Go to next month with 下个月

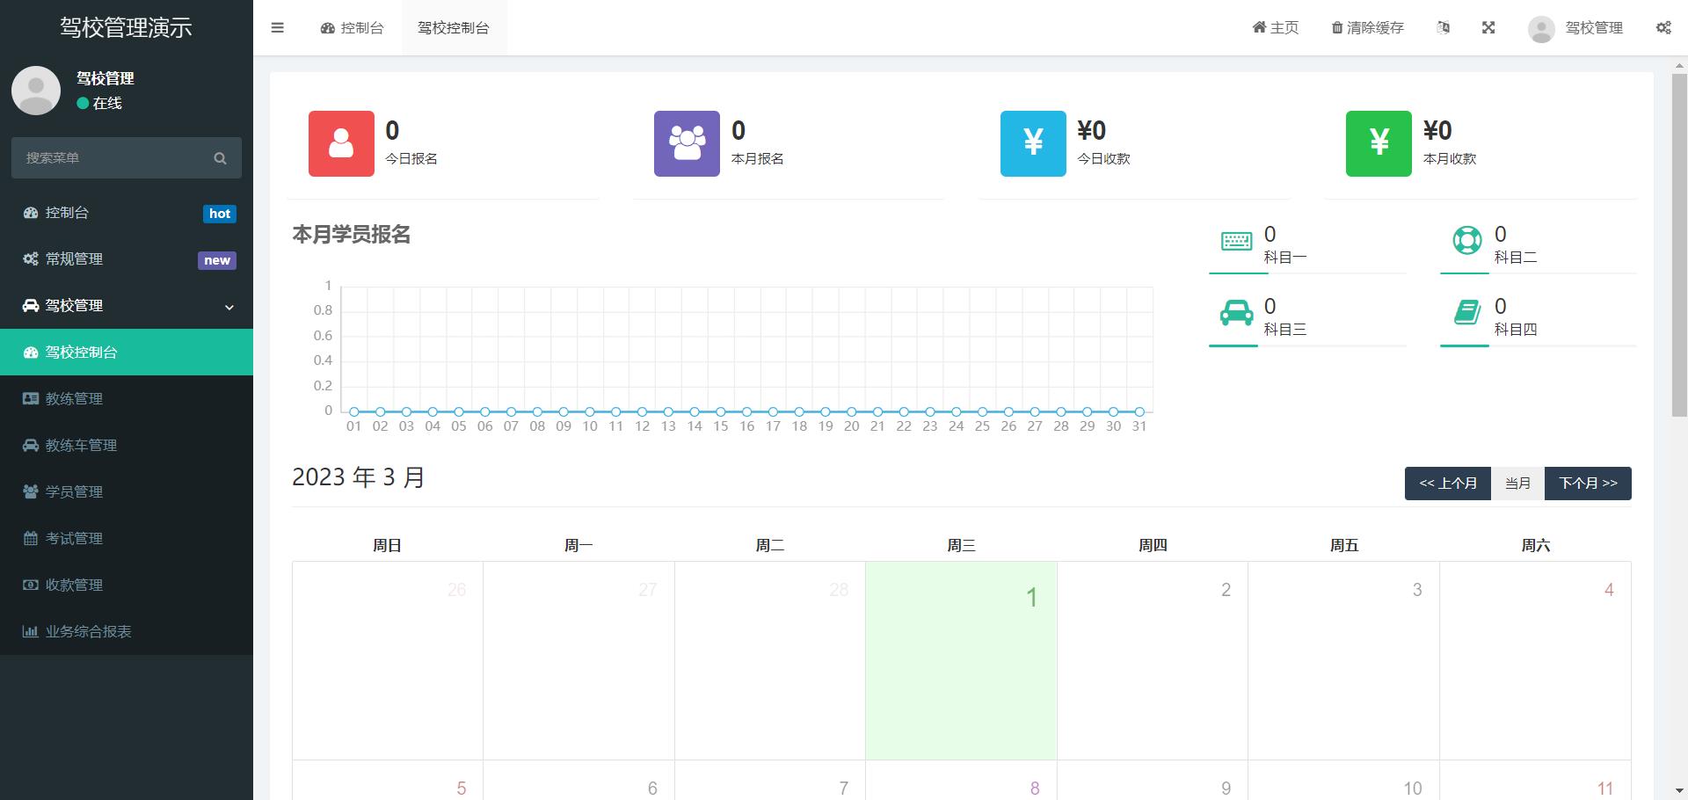coord(1588,484)
